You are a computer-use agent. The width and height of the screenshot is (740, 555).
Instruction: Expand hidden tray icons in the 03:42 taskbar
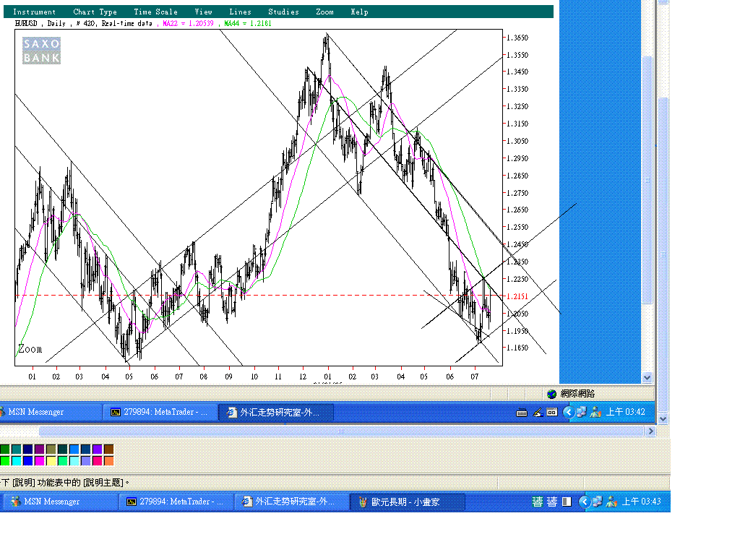[568, 412]
